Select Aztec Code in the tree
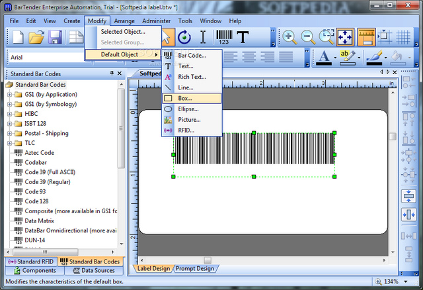This screenshot has height=290, width=423. click(39, 153)
